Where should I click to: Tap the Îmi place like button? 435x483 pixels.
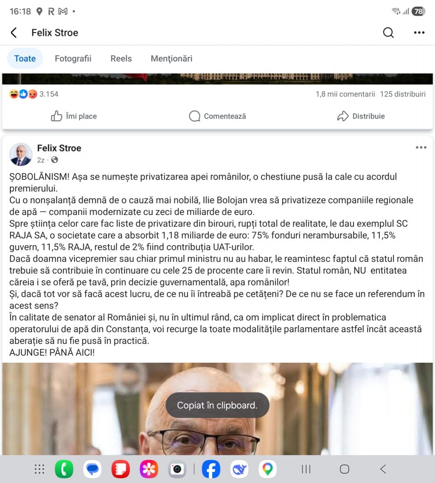[74, 116]
